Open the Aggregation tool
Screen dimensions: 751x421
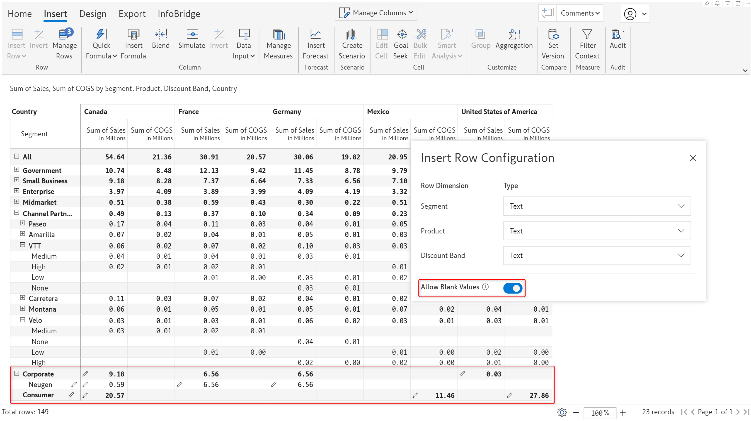[514, 39]
